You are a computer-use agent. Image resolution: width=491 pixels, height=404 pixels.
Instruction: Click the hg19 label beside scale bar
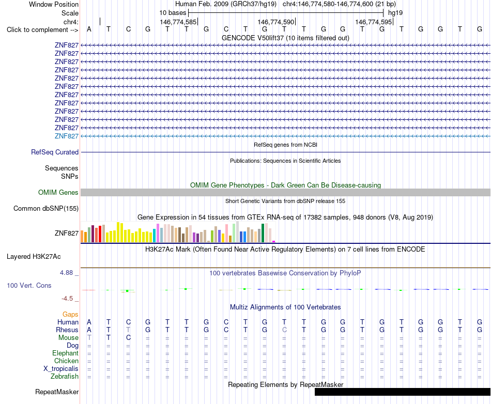coord(395,13)
